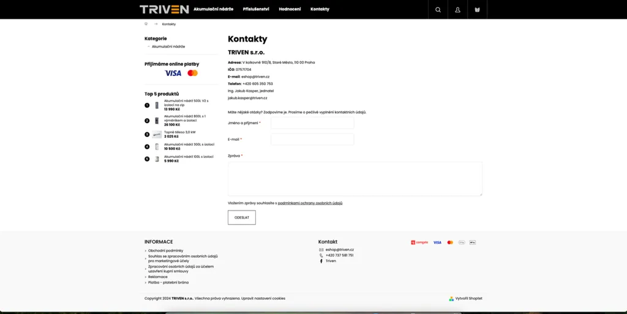Screen dimensions: 627x314
Task: Open Topné těleso 3,0 kW product link
Action: click(x=179, y=132)
